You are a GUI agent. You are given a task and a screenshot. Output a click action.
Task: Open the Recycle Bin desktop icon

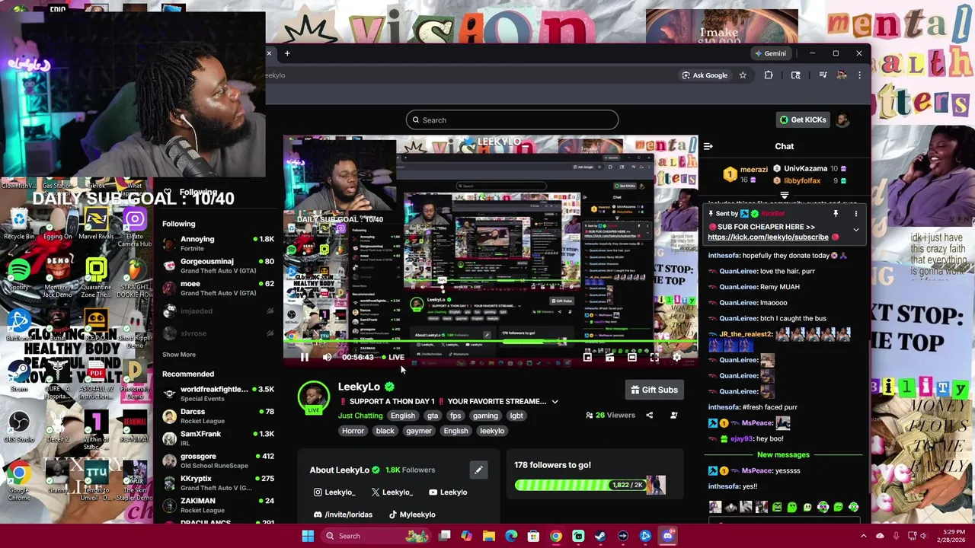[x=19, y=225]
